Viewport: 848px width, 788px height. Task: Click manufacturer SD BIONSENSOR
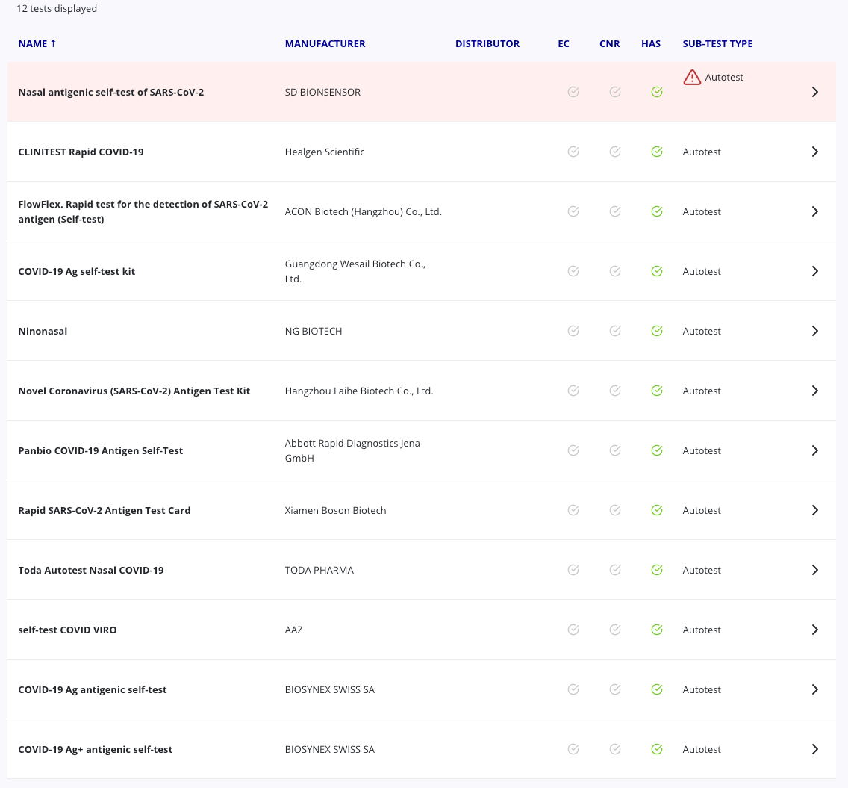click(323, 92)
